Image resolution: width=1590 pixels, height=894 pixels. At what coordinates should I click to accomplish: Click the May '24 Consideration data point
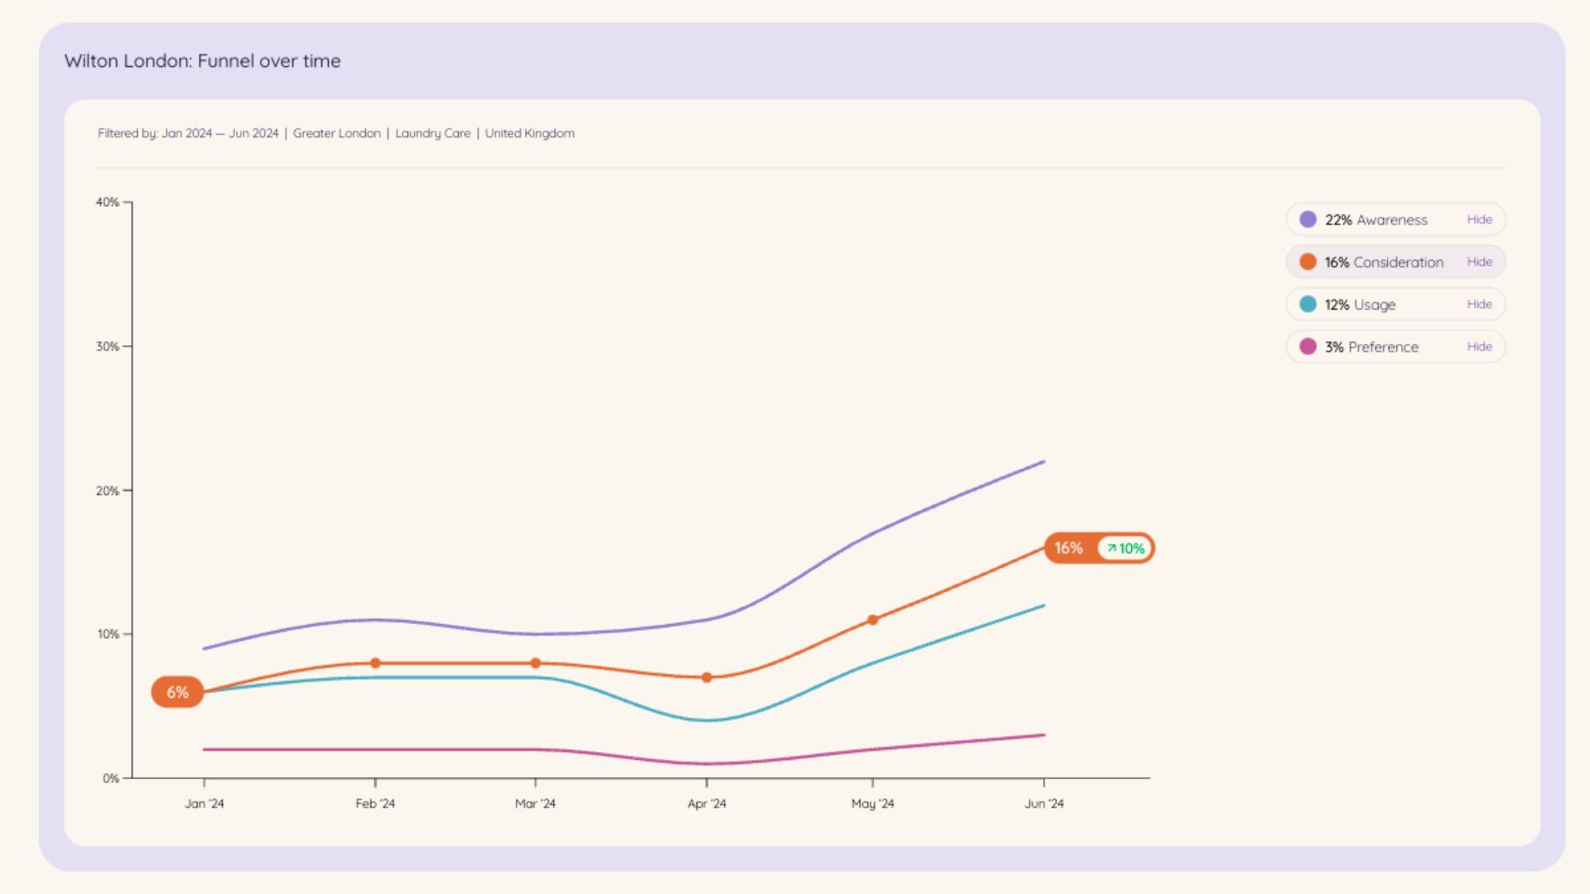click(872, 620)
